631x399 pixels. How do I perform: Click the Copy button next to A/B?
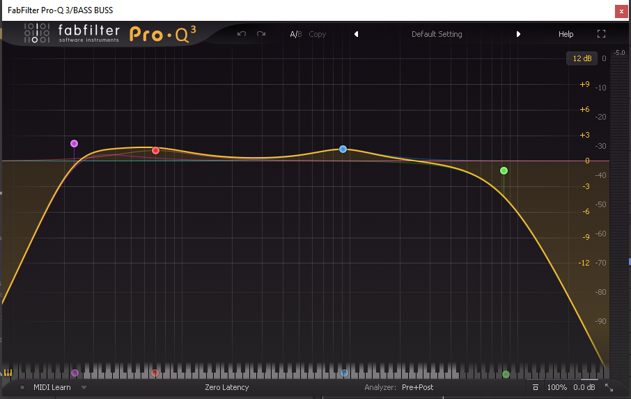318,34
